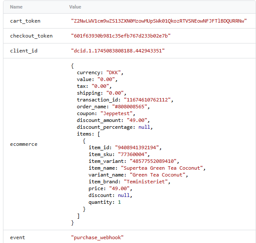Click the transaction_id value
Viewport: 256px width, 243px height.
click(147, 100)
